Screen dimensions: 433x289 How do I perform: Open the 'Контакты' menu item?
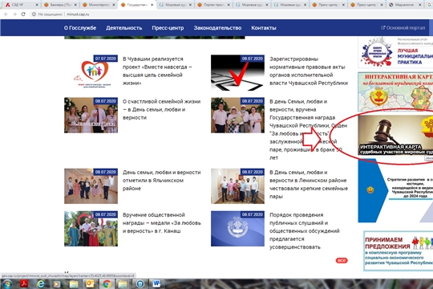tap(264, 28)
